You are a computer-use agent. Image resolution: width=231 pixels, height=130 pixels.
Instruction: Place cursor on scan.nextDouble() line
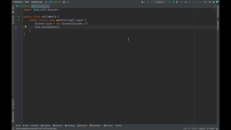(x=47, y=27)
